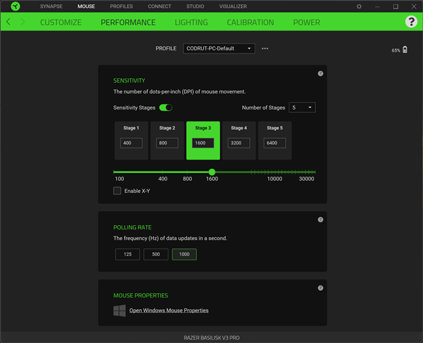This screenshot has height=343, width=423.
Task: Click the RAZER BASILISK V3 PRO label
Action: click(211, 338)
